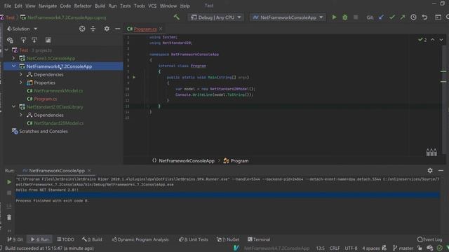Open Dynamic Program Analysis tool window
This screenshot has width=449, height=252.
pos(140,239)
